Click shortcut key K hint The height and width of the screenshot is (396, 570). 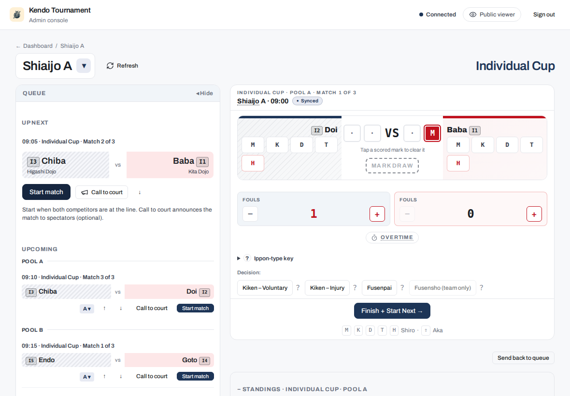(358, 330)
